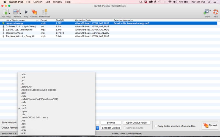Click the large Convert button at bottom right
Image resolution: width=220 pixels, height=137 pixels.
point(210,125)
